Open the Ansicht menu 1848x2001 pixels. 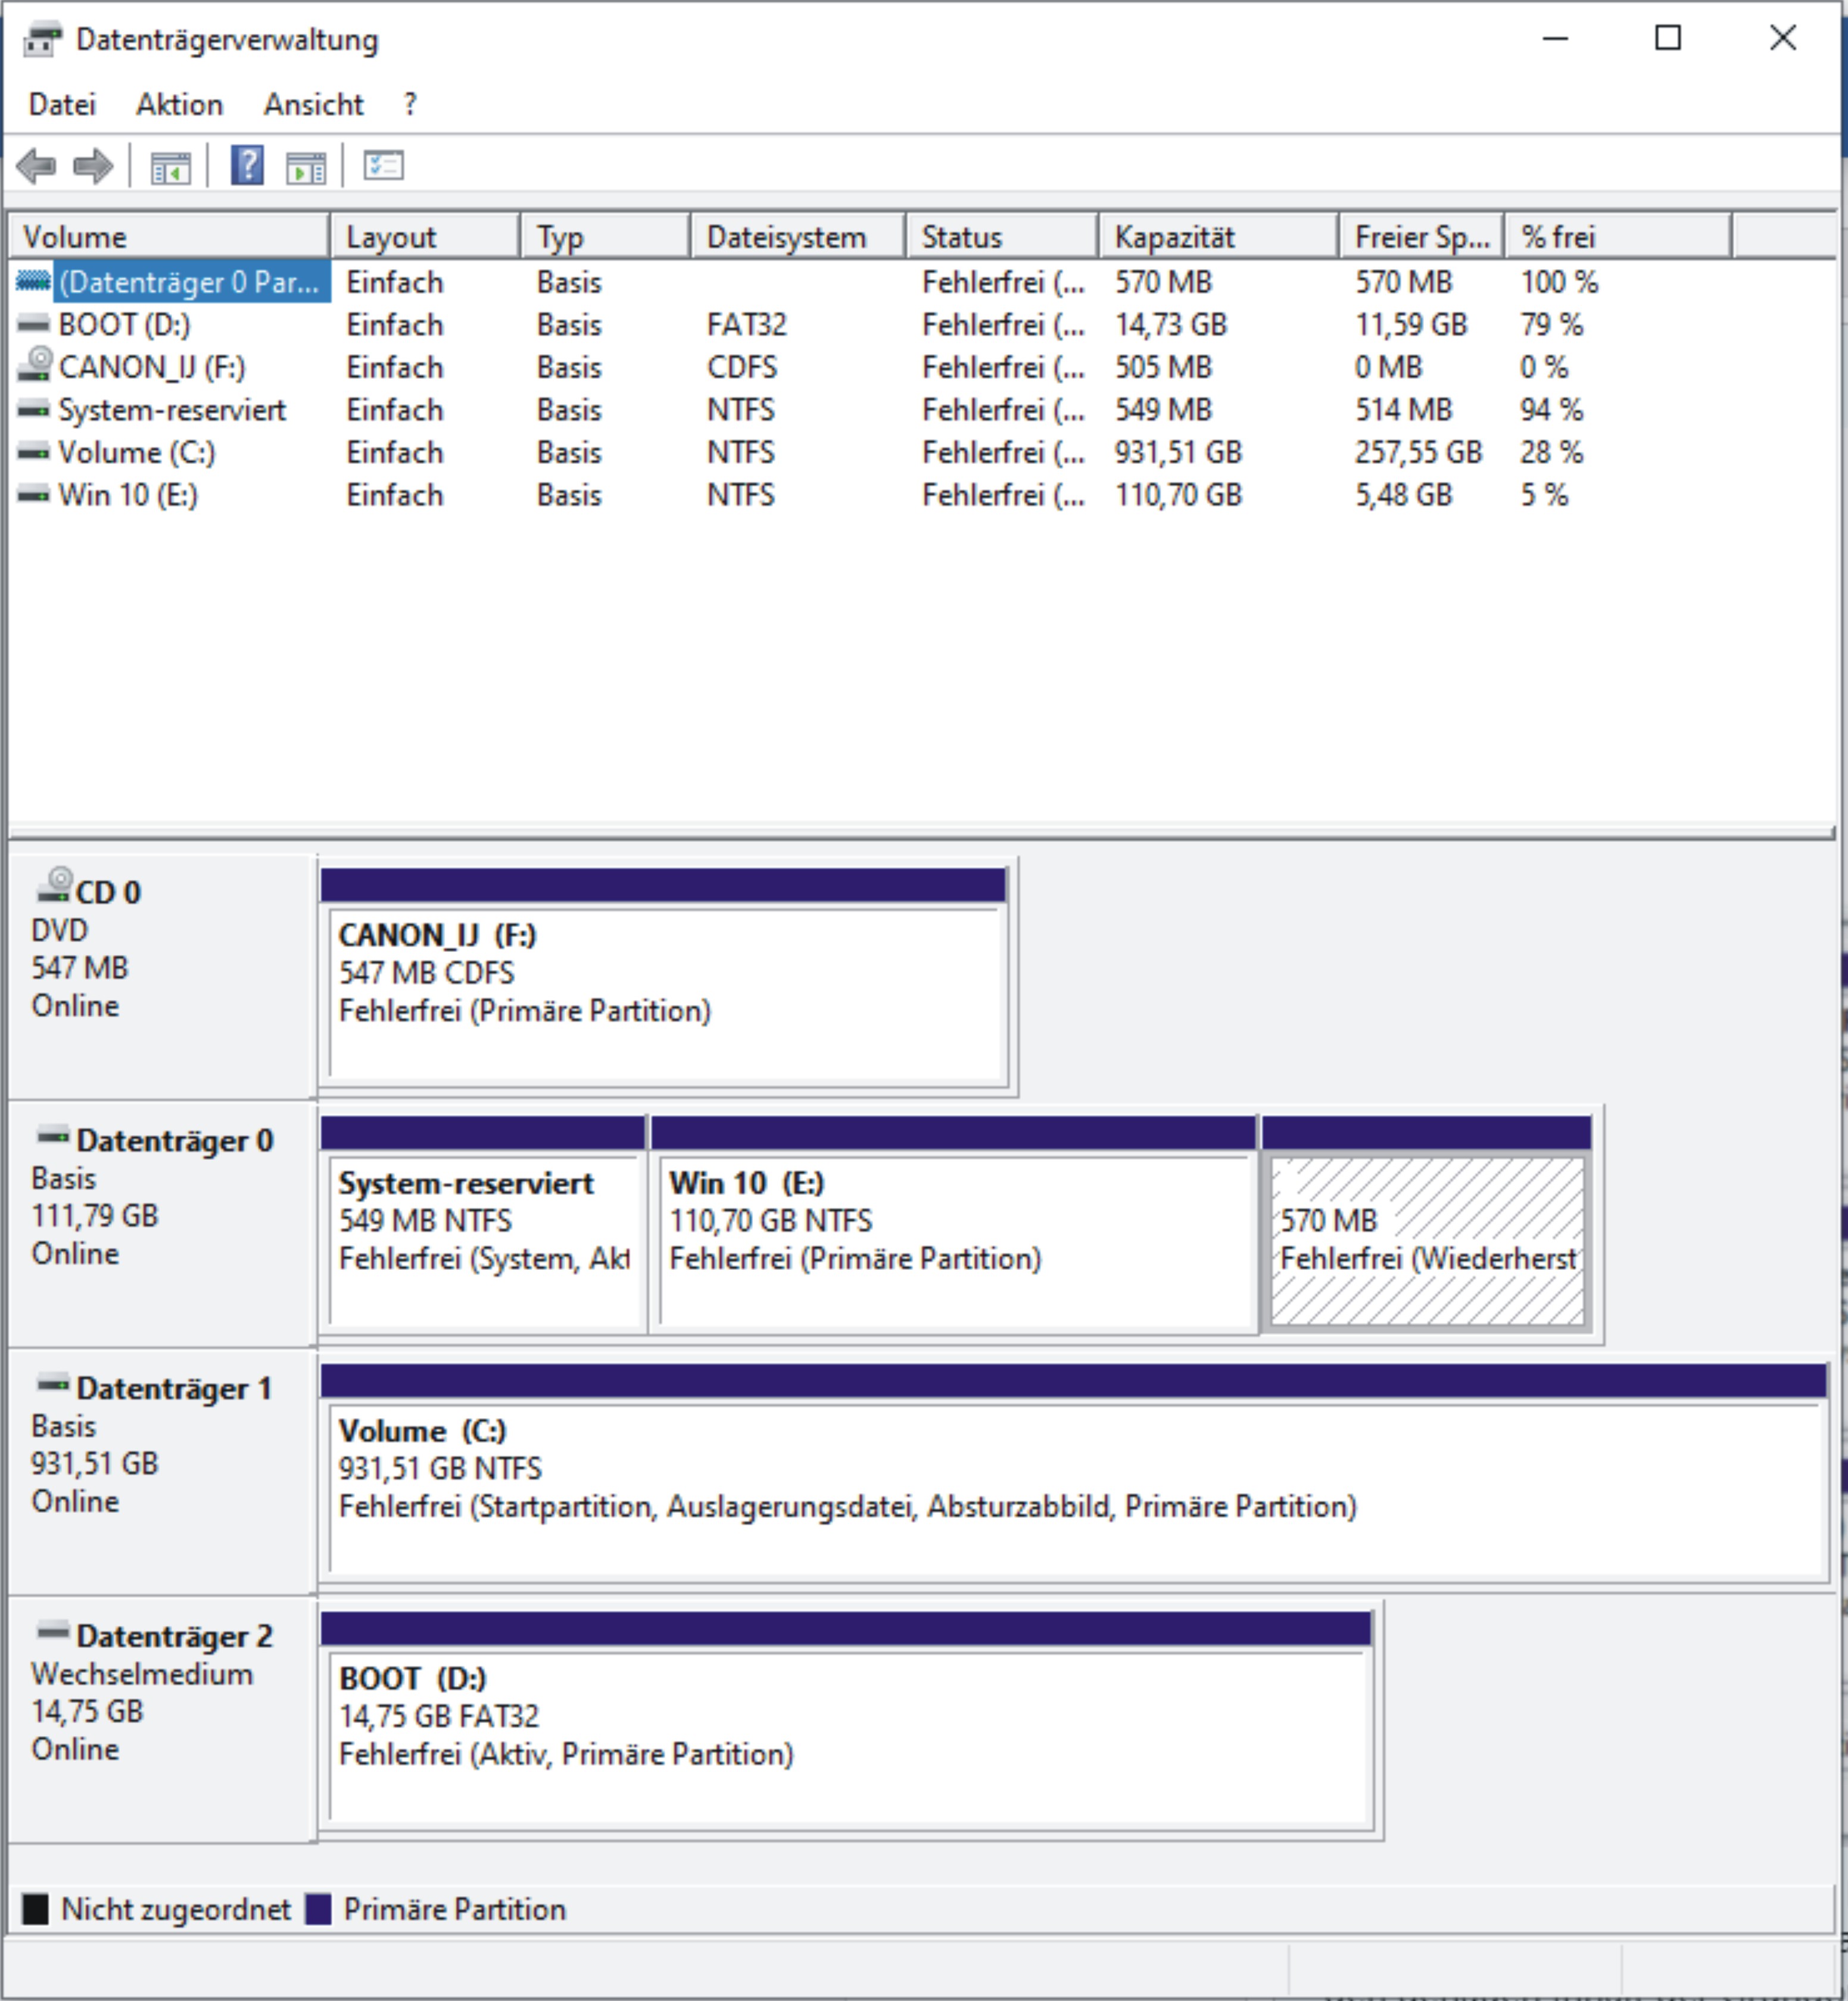[313, 105]
